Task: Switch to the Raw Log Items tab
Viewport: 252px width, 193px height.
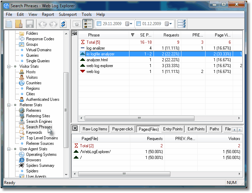Action: pyautogui.click(x=95, y=129)
